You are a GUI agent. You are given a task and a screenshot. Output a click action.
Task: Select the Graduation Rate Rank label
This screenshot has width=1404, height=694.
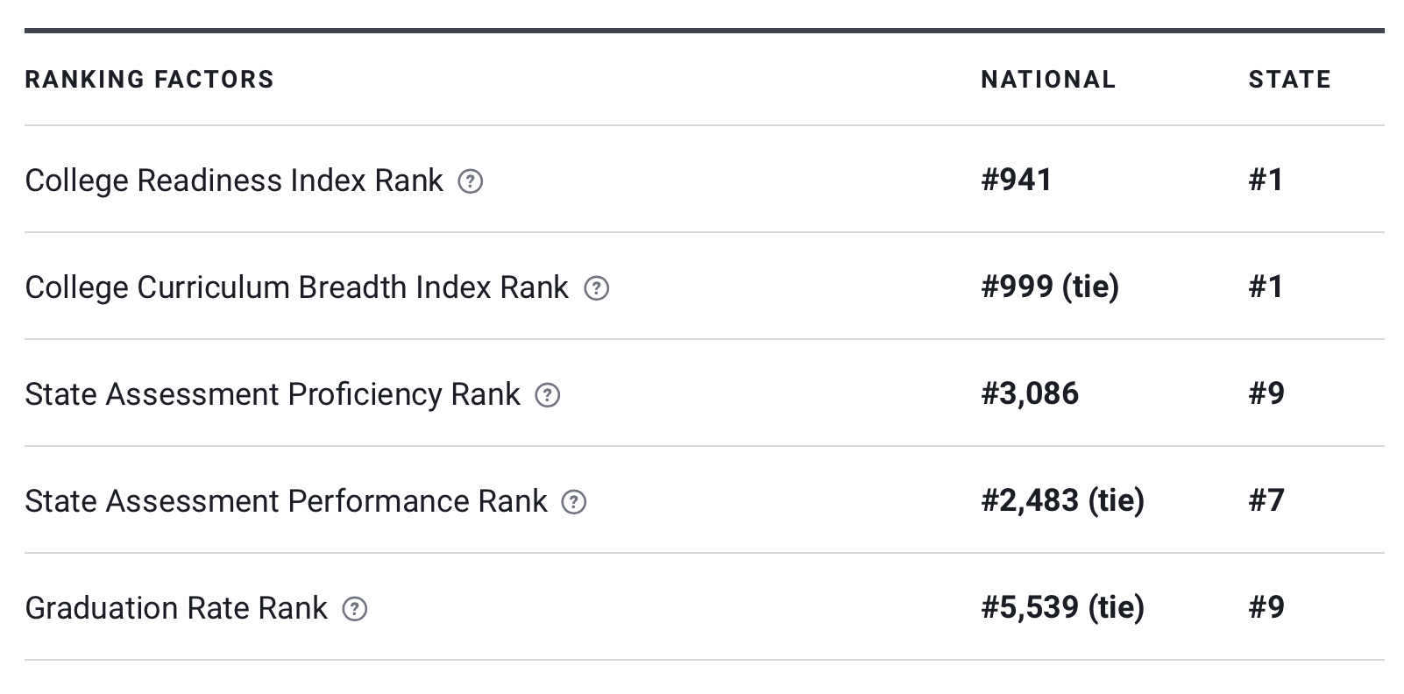pos(175,608)
